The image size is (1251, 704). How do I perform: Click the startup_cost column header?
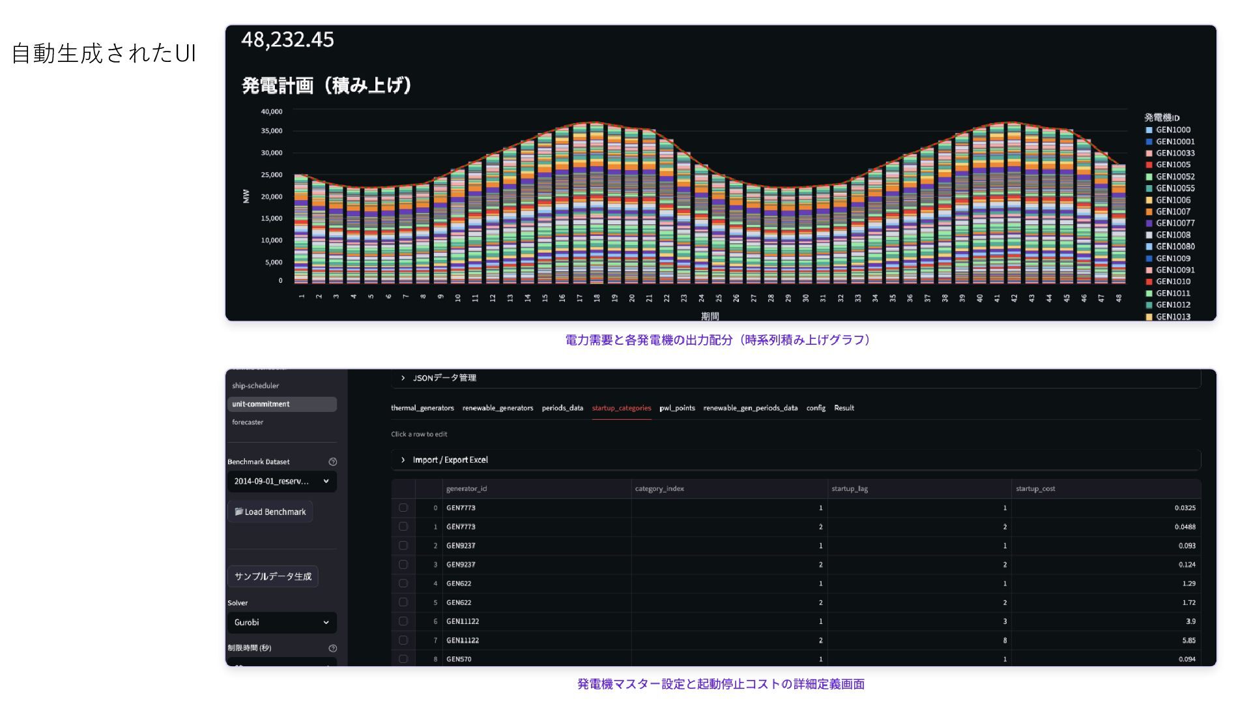coord(1035,489)
